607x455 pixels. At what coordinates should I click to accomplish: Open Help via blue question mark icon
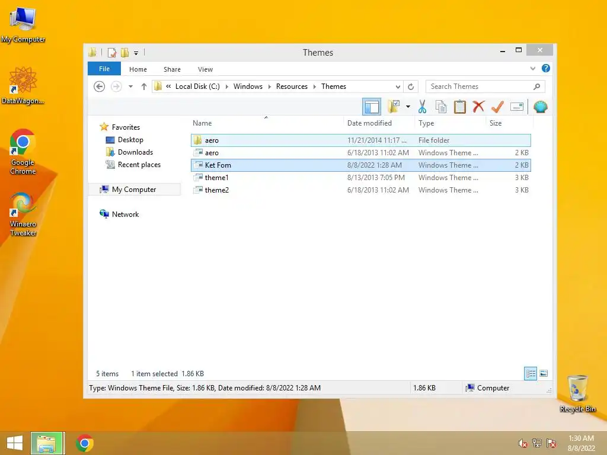click(x=546, y=69)
